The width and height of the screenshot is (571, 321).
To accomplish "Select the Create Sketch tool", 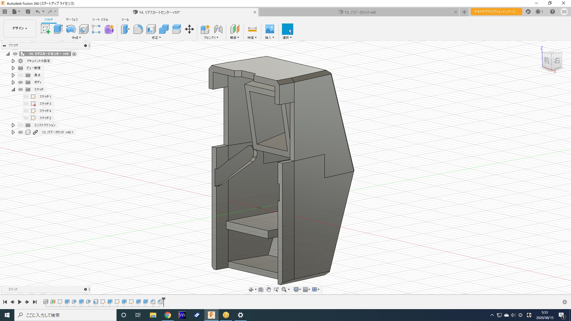I will coord(45,29).
